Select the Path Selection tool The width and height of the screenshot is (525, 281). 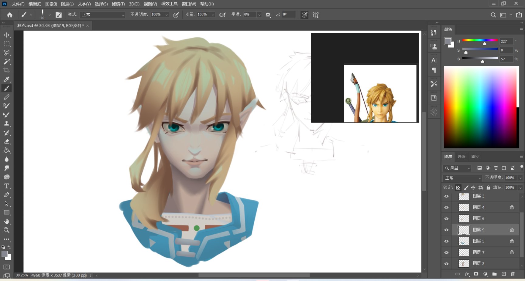7,204
